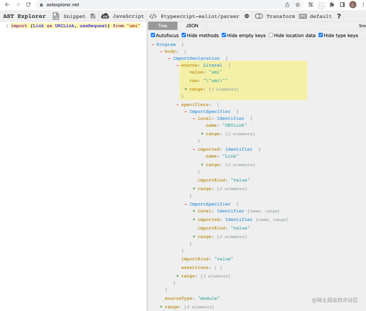Switch to the JSON tab
Image resolution: width=366 pixels, height=311 pixels.
[192, 26]
